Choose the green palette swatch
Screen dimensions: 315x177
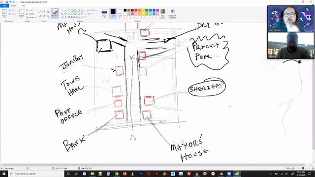pyautogui.click(x=147, y=10)
